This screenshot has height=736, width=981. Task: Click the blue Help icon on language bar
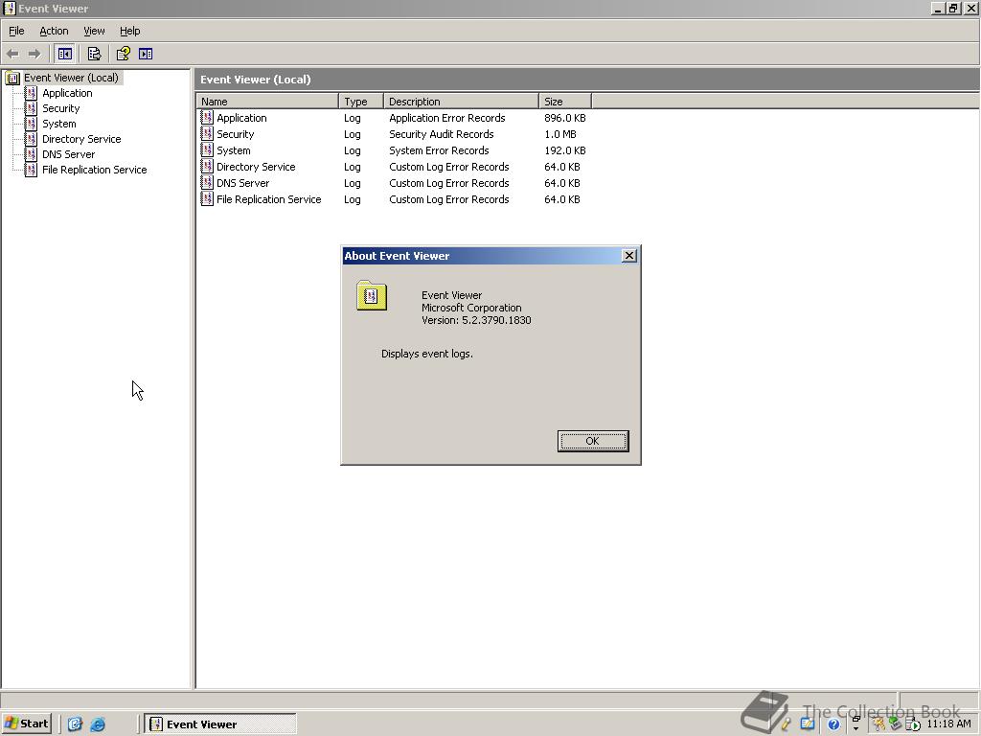833,724
